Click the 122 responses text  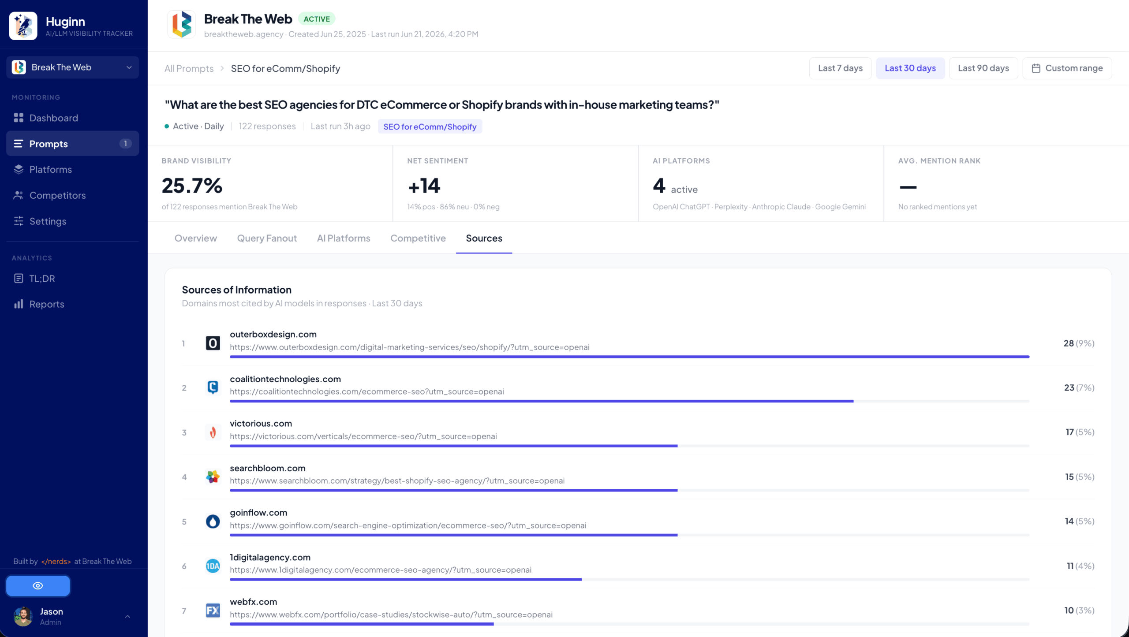pos(267,127)
